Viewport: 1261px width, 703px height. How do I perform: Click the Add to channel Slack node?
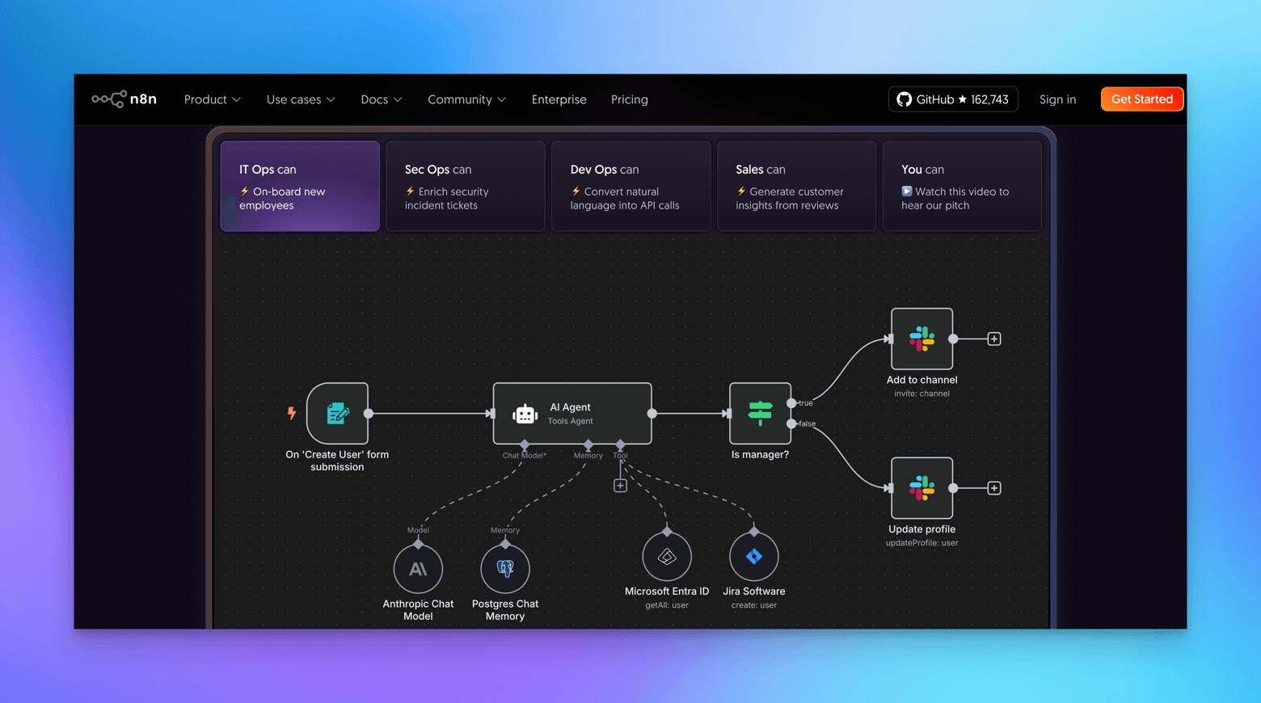[x=921, y=339]
